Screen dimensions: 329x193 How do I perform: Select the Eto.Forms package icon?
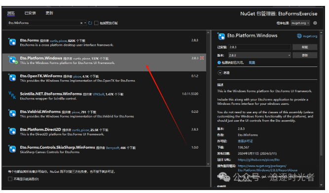click(x=12, y=42)
